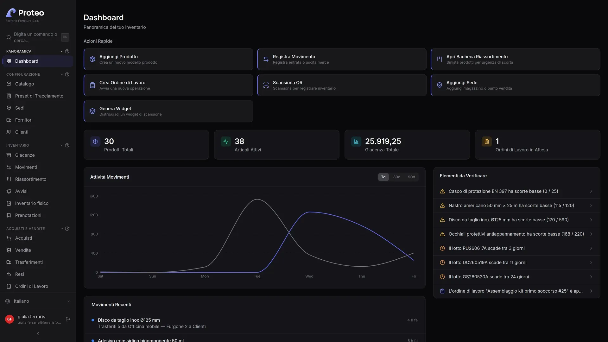Open the Casco di protezione EN 397 alert
Screen dimensions: 608x342
(x=517, y=191)
